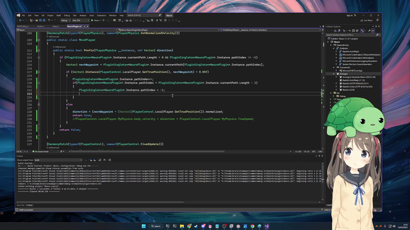Collapse the Packages tree node

coord(334,74)
